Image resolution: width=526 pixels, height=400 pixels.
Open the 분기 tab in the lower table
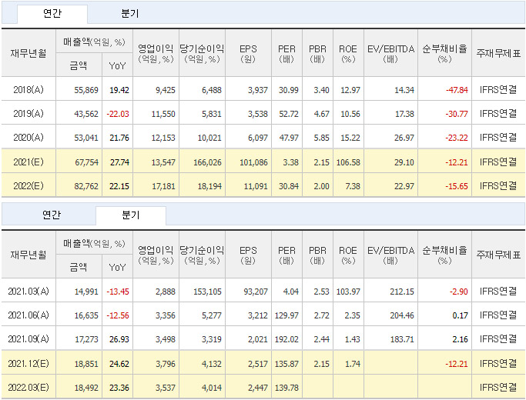(131, 215)
